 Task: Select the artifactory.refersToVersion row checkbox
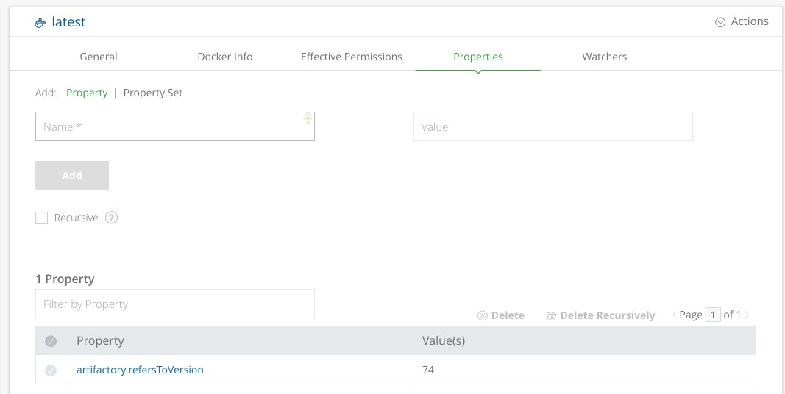point(51,370)
